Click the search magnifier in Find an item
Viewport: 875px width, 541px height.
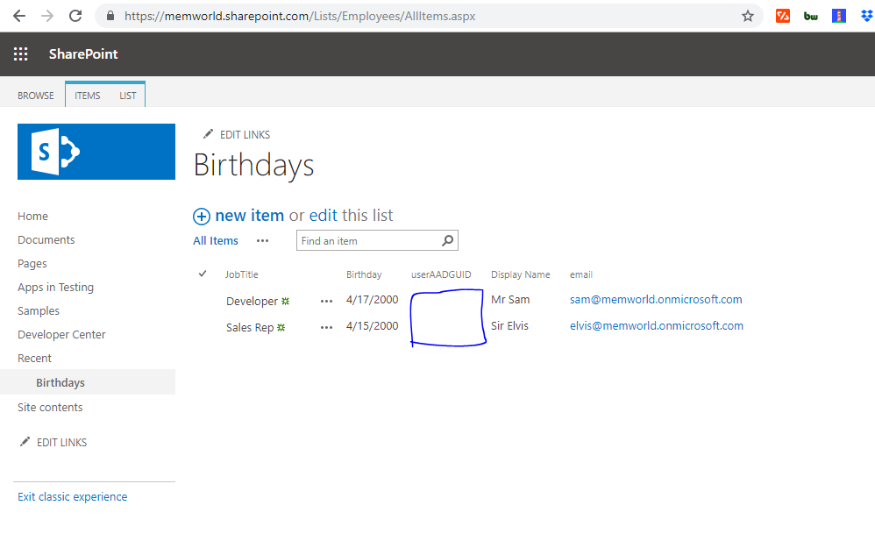click(447, 240)
